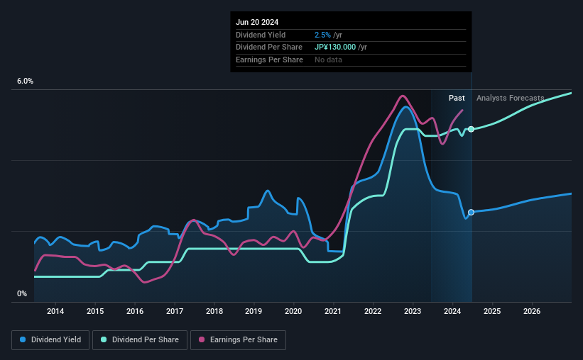The image size is (583, 360).
Task: Click the 2026 x-axis label
Action: [532, 311]
